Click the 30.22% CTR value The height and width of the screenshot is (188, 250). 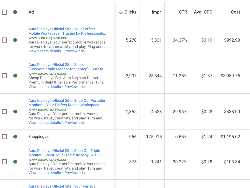pyautogui.click(x=180, y=162)
